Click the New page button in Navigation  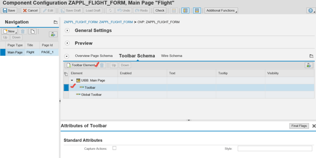[9, 31]
